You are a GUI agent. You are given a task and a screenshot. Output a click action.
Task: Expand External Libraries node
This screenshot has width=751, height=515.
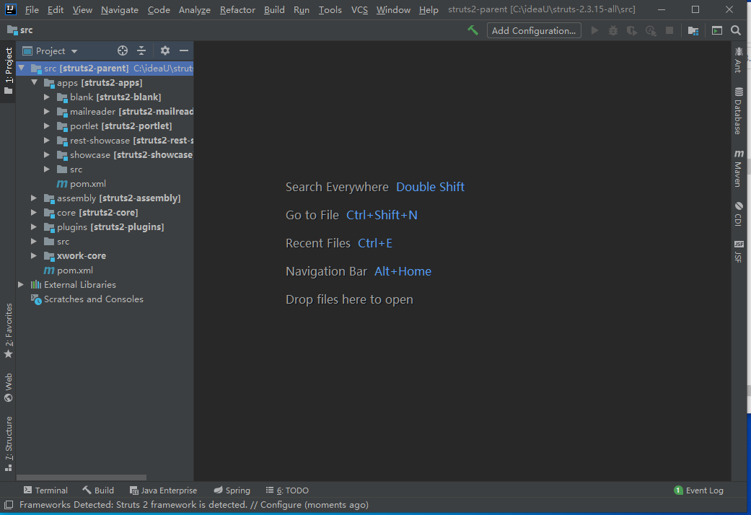coord(21,285)
